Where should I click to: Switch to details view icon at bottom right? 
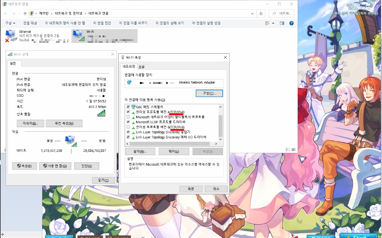pos(288,150)
